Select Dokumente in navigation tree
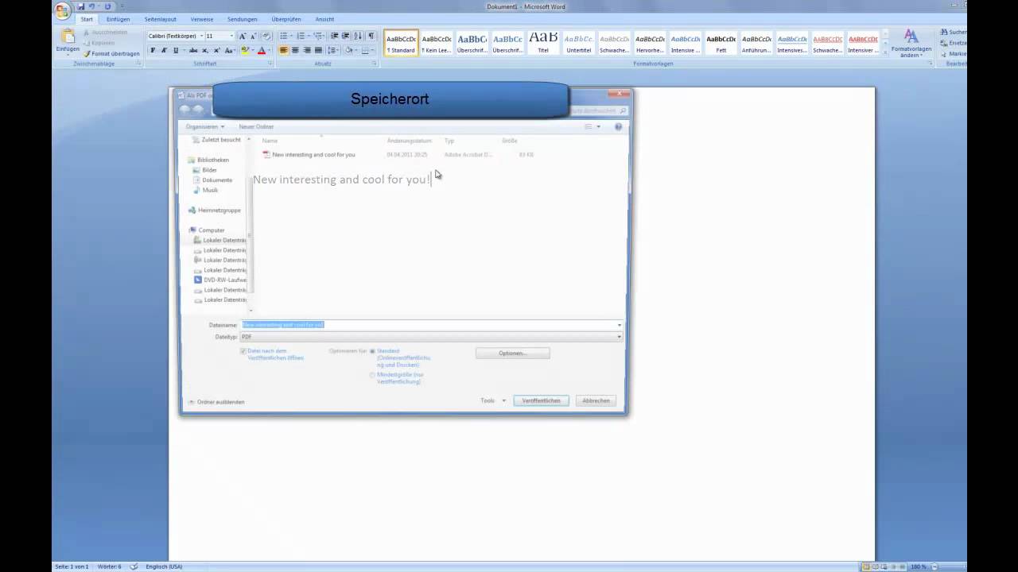The height and width of the screenshot is (572, 1018). point(216,180)
